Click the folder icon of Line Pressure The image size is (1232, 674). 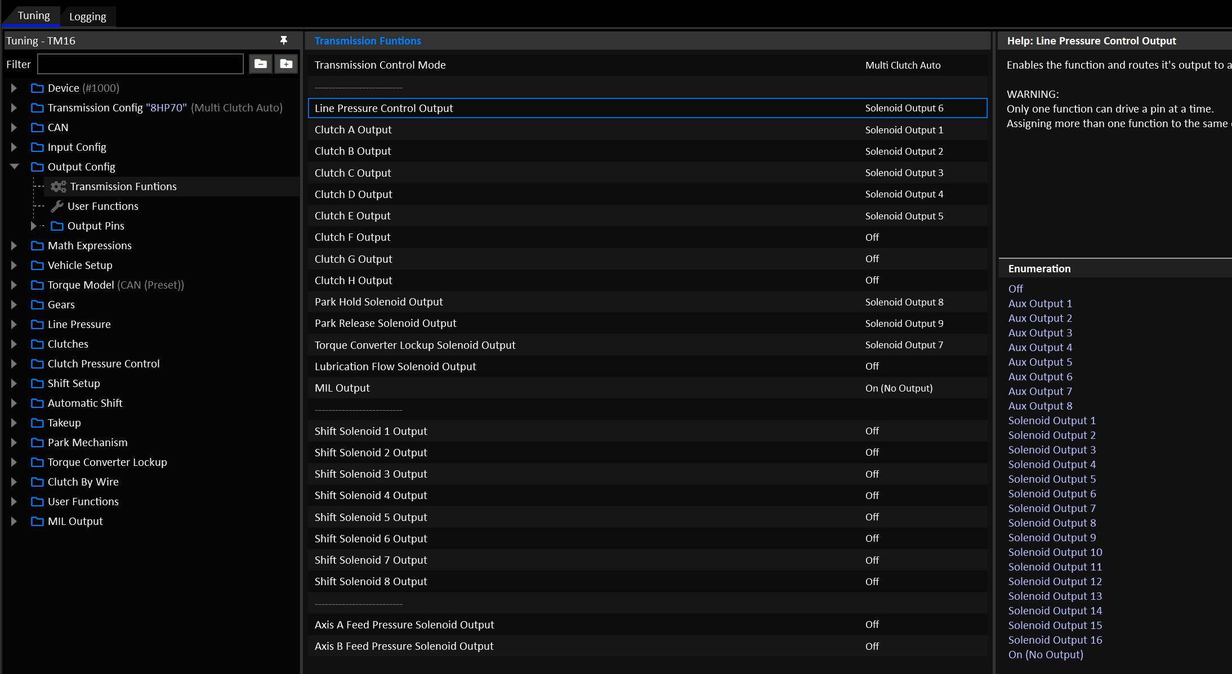coord(37,324)
